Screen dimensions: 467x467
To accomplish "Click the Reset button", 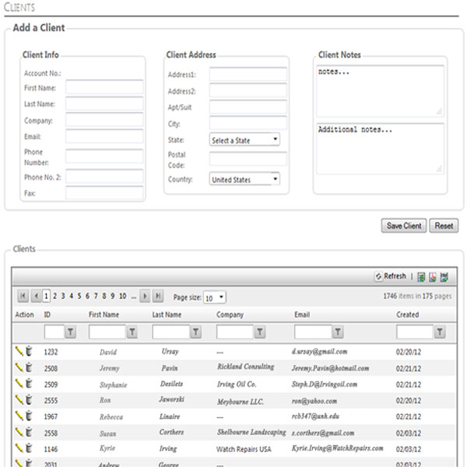I will [444, 226].
